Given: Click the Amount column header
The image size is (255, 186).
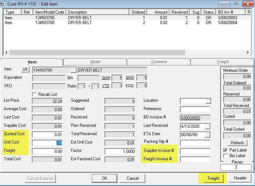Looking at the screenshot, I should click(158, 12).
